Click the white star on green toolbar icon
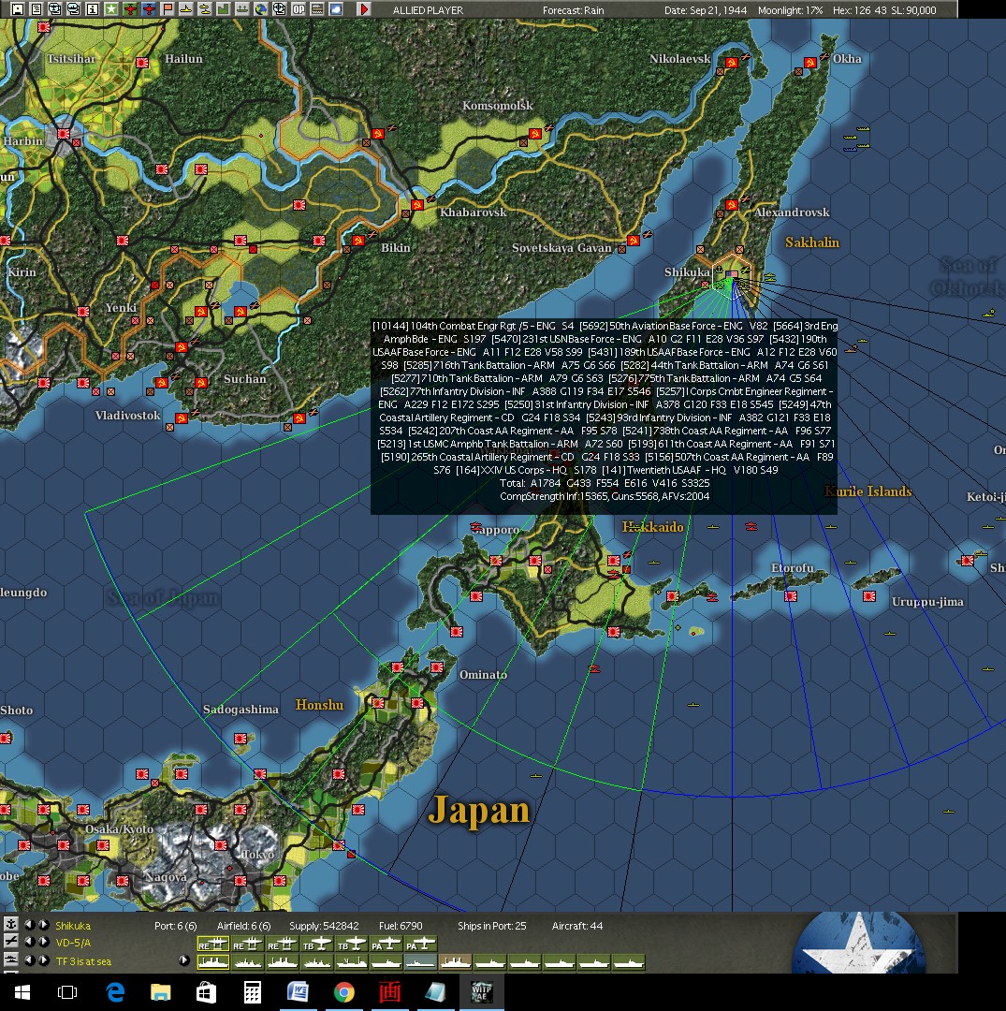This screenshot has height=1011, width=1006. point(110,9)
